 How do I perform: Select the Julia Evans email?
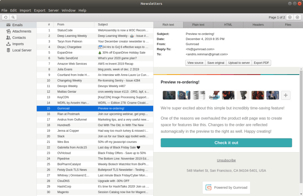pyautogui.click(x=95, y=69)
